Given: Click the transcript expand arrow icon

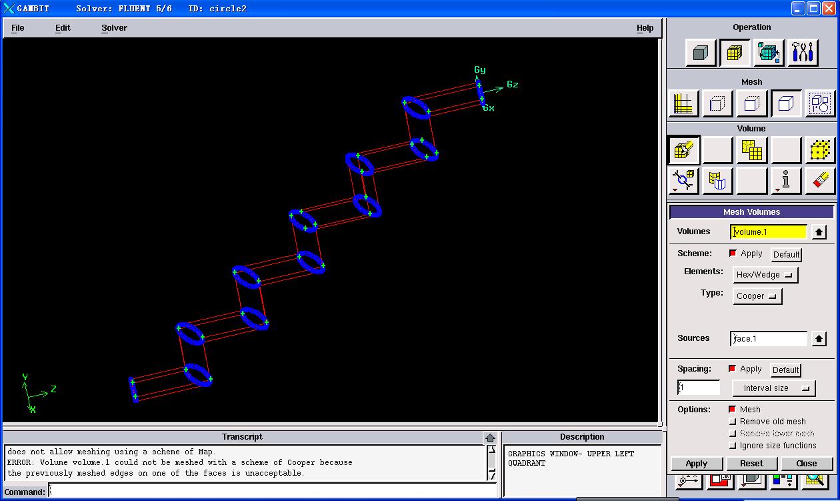Looking at the screenshot, I should click(490, 438).
